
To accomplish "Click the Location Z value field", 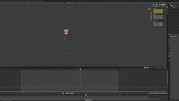I will pos(158,13).
